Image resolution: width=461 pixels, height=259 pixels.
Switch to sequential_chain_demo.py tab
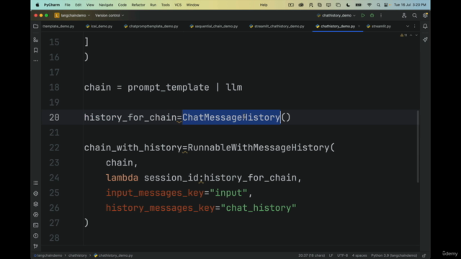click(x=214, y=26)
